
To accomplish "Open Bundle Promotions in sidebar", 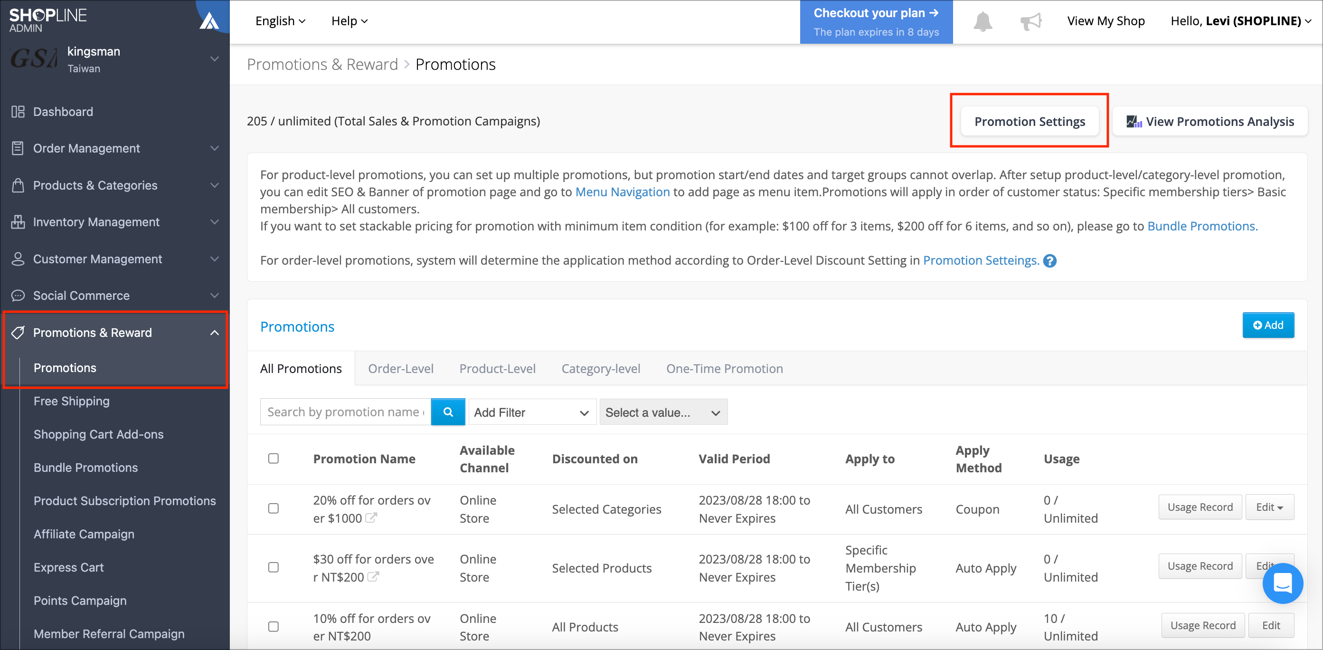I will [x=86, y=468].
